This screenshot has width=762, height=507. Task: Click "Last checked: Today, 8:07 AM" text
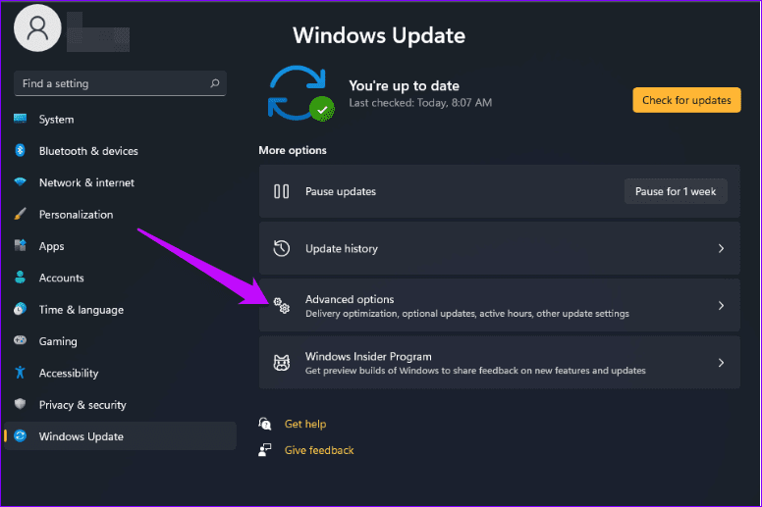[x=420, y=103]
